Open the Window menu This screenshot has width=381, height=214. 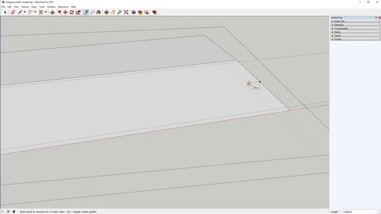click(x=51, y=7)
